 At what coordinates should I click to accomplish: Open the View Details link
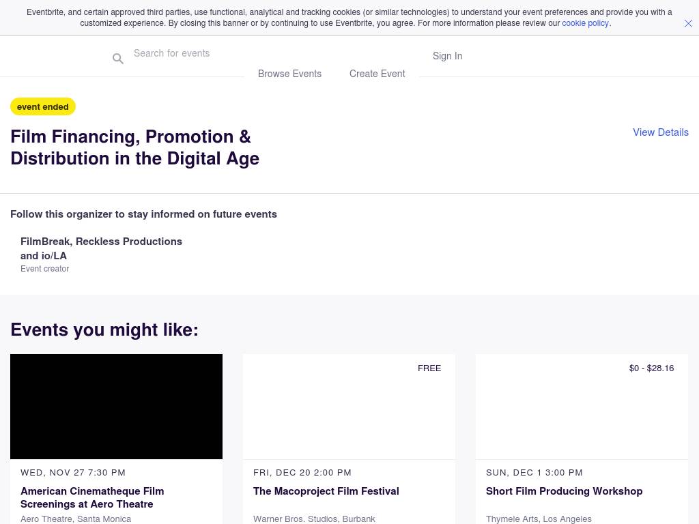coord(661,132)
